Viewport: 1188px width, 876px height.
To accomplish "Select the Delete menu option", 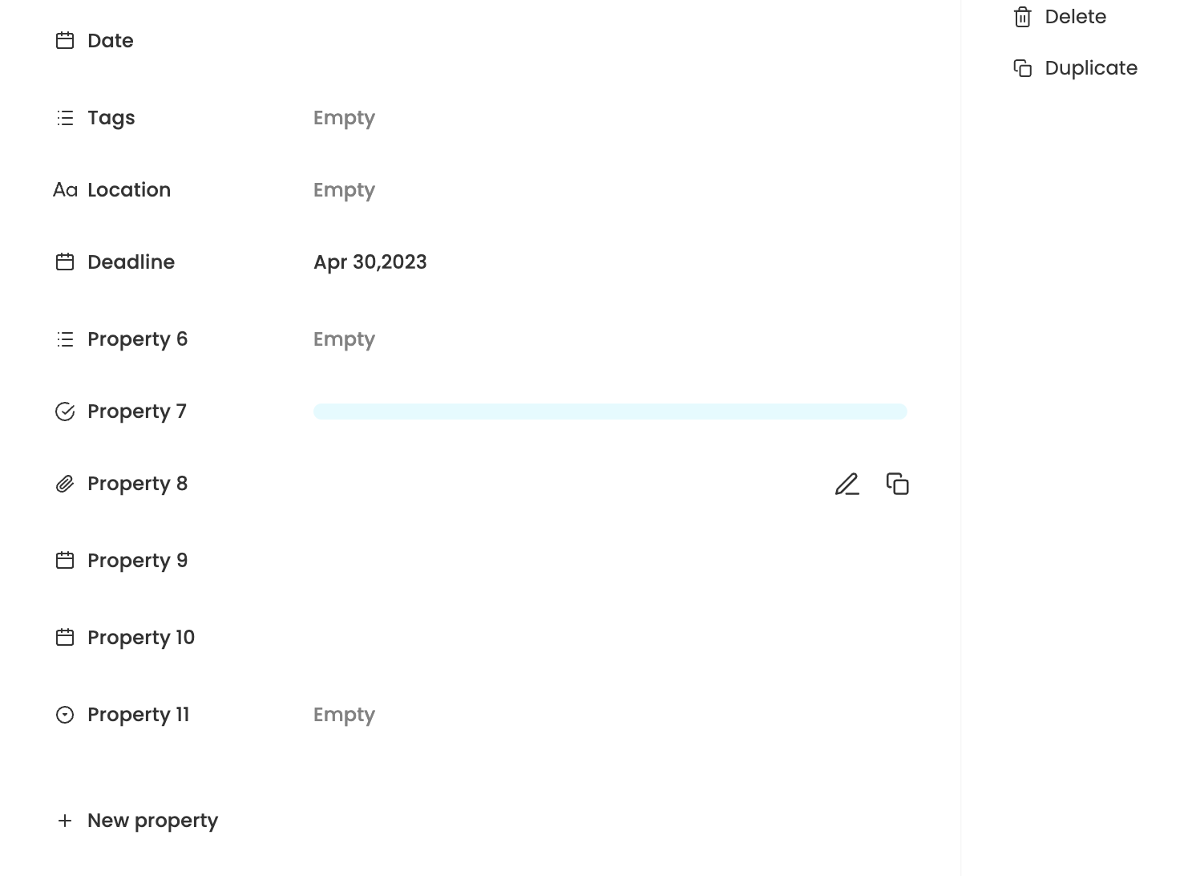I will point(1076,17).
